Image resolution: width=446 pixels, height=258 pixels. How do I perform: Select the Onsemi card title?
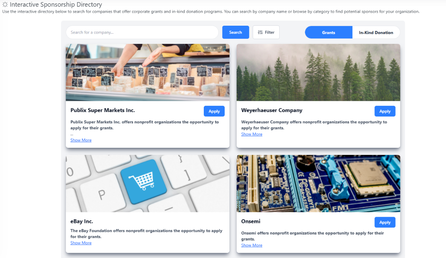(250, 222)
